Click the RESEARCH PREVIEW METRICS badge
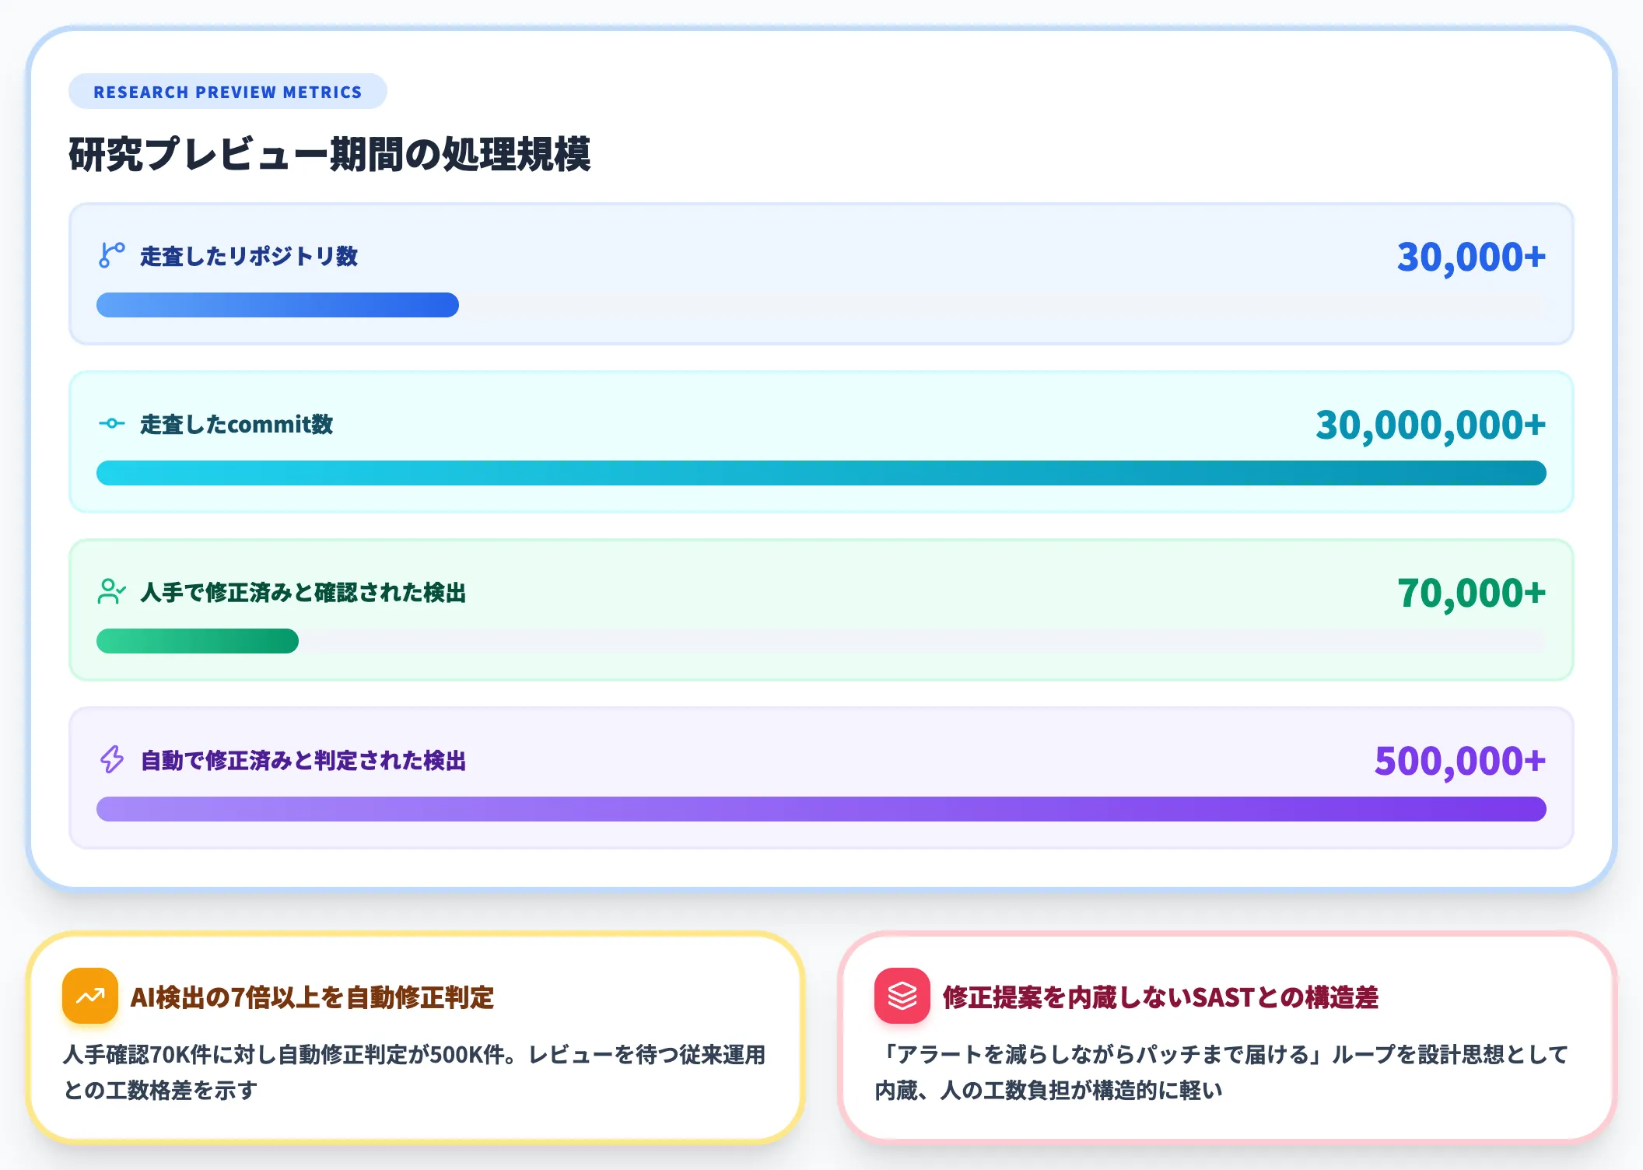 [228, 92]
